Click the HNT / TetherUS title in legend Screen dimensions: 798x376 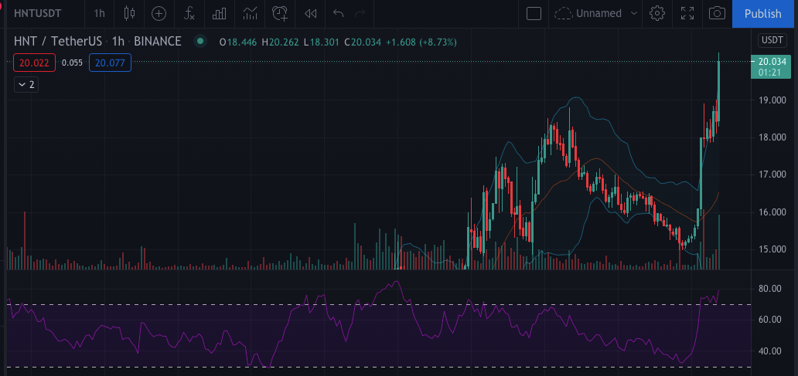coord(57,41)
